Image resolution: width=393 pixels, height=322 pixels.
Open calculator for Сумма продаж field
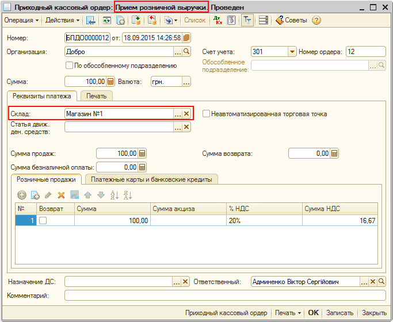142,154
